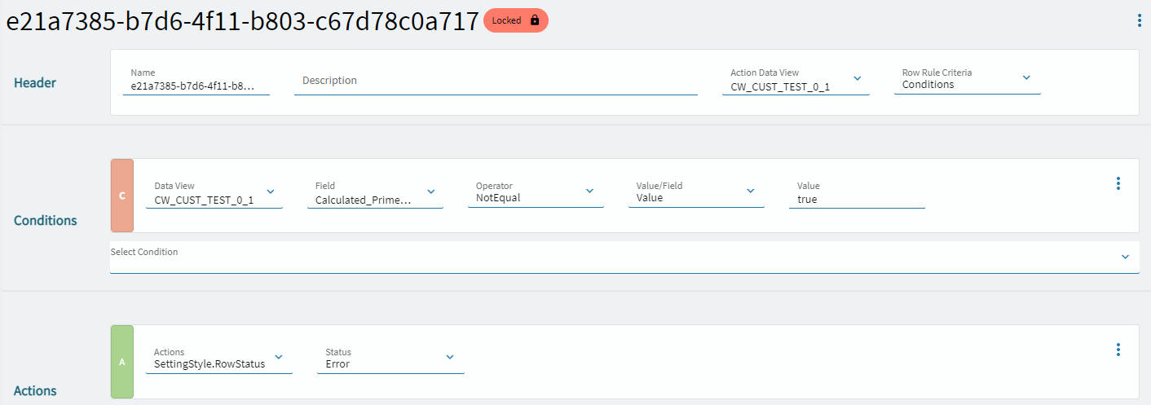Click the Actions section label
This screenshot has height=405, width=1151.
click(35, 391)
